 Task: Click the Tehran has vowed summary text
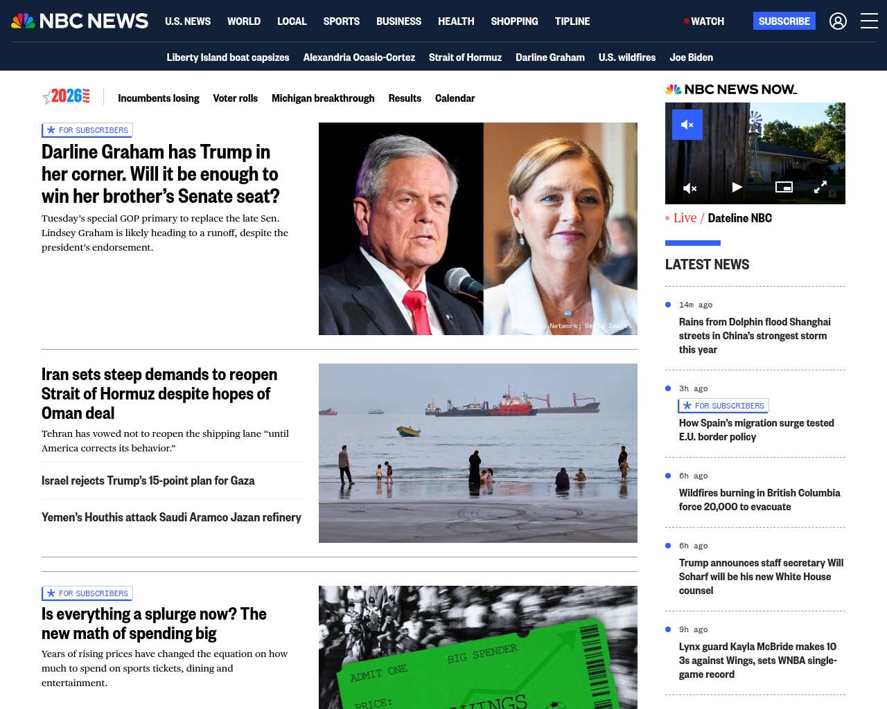(165, 441)
